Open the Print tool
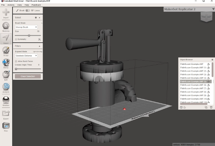This screenshot has width=215, height=146. coord(6,127)
